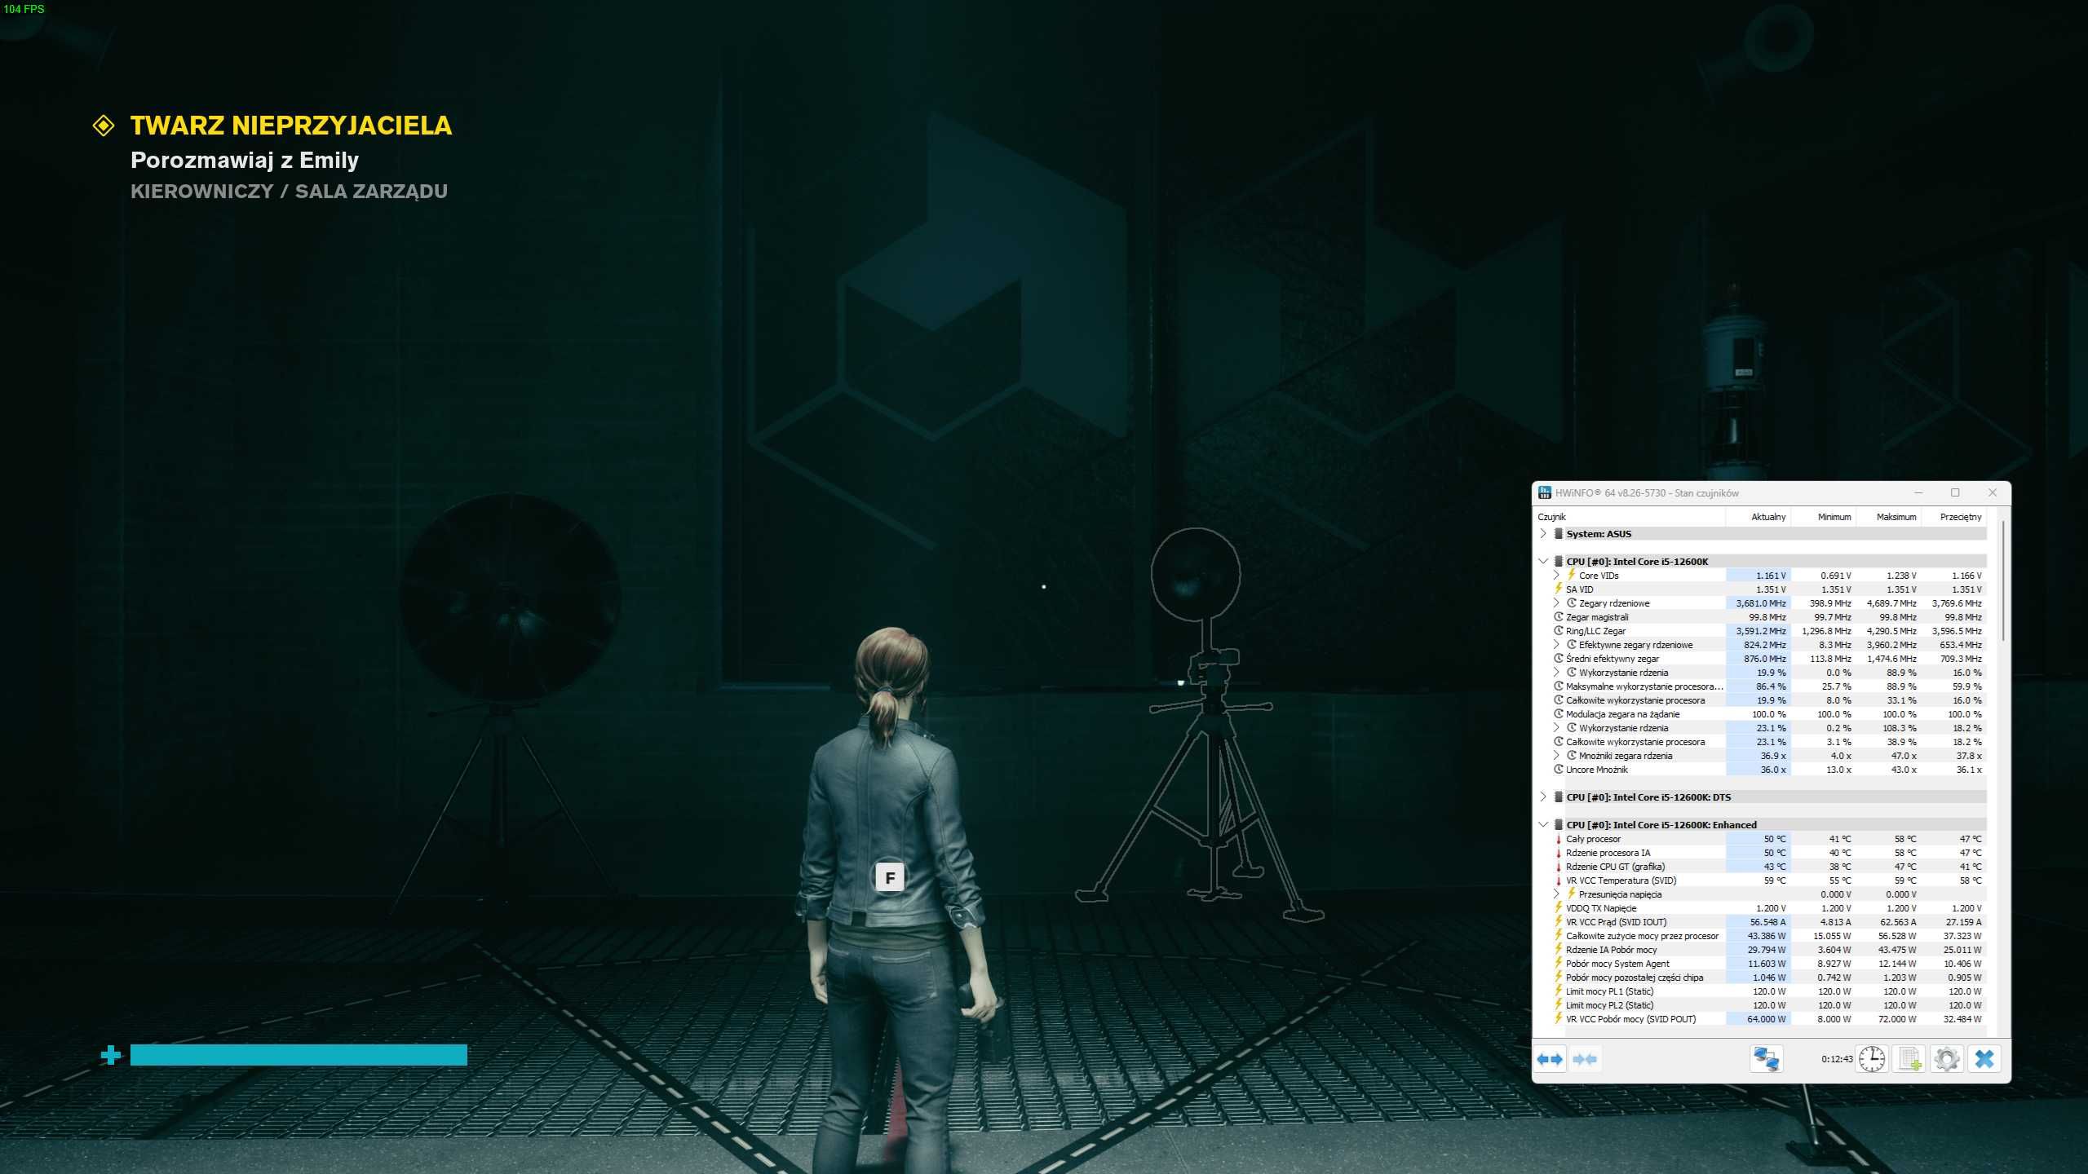Image resolution: width=2088 pixels, height=1174 pixels.
Task: Click the thermometer icon beside VR VCC Temperatura (SVID)
Action: pos(1558,880)
